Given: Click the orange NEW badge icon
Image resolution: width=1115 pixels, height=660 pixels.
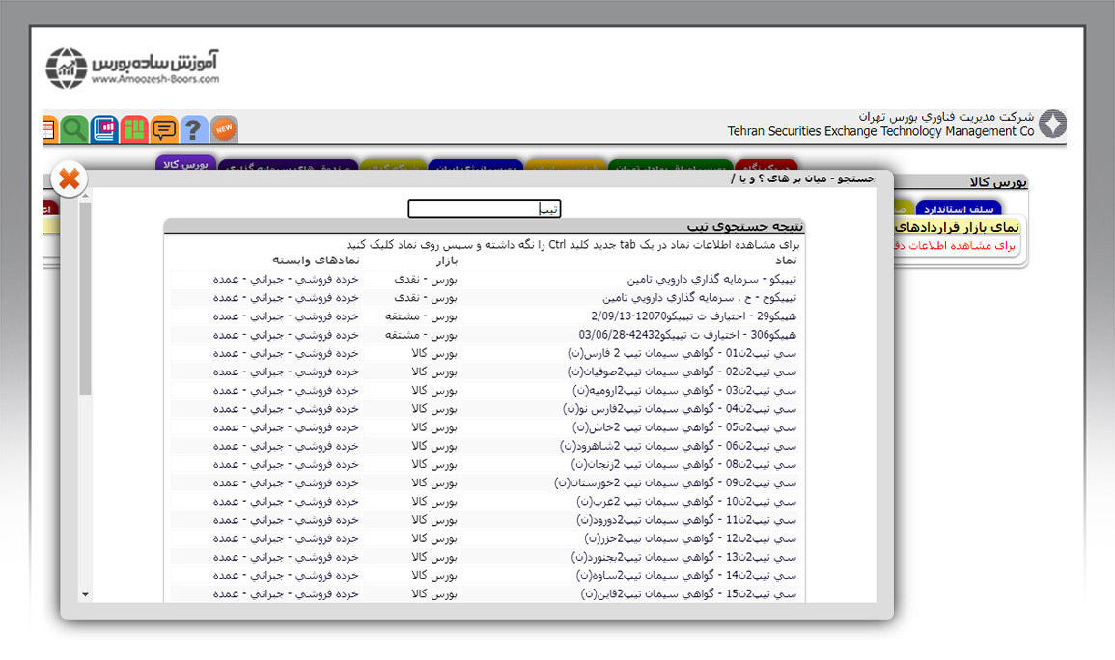Looking at the screenshot, I should coord(224,129).
